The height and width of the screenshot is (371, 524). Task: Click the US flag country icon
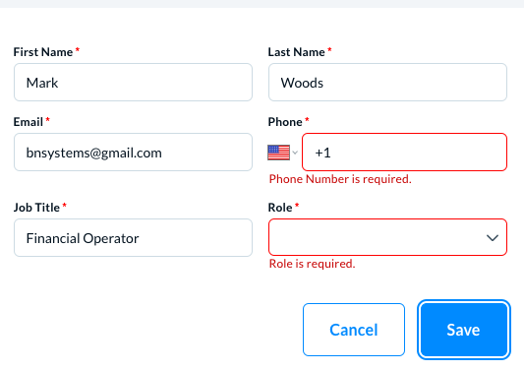point(278,153)
